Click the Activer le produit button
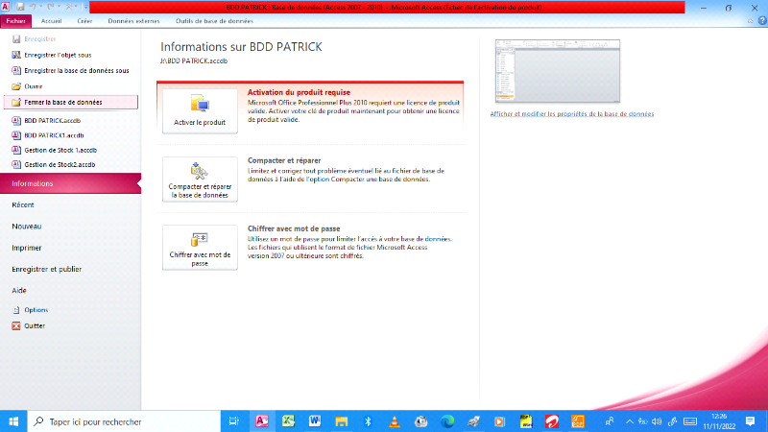This screenshot has width=768, height=432. point(200,109)
